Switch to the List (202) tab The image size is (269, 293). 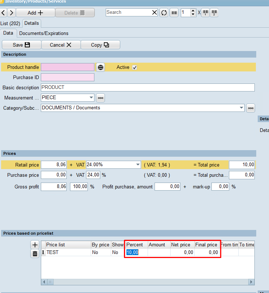(11, 23)
